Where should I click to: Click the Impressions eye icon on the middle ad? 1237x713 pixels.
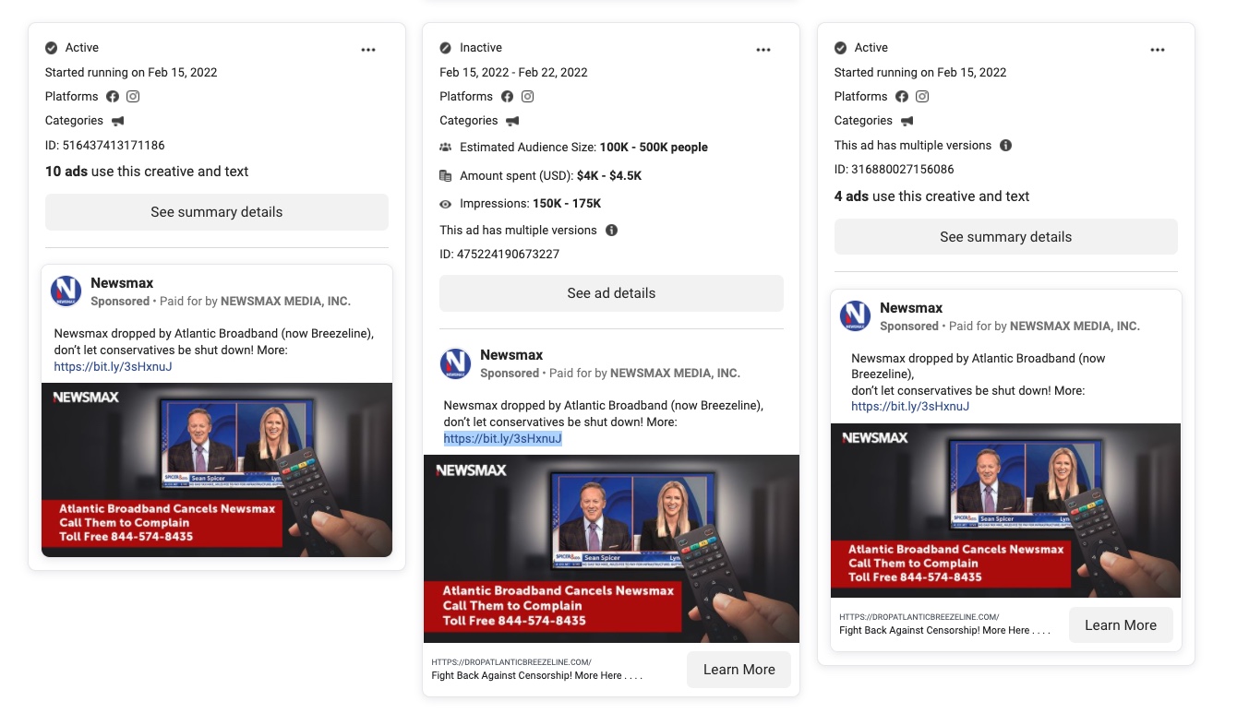click(x=445, y=203)
